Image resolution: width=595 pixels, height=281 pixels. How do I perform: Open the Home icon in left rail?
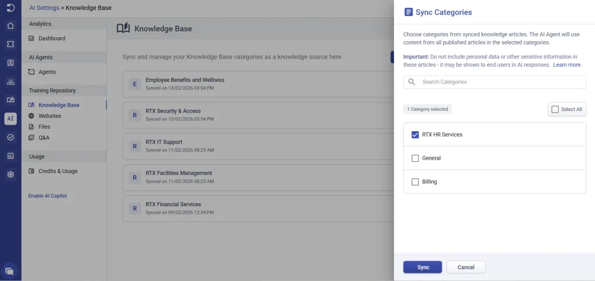(10, 26)
